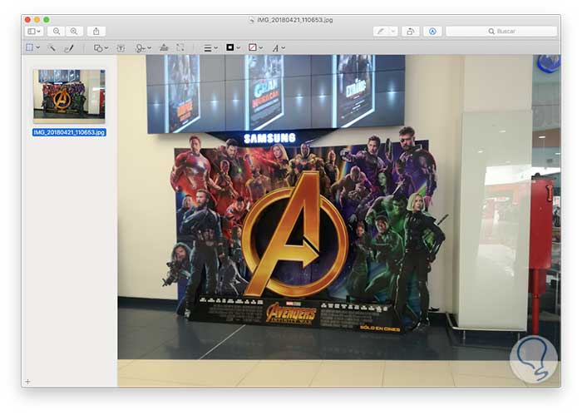The width and height of the screenshot is (582, 415).
Task: Open the text style font button
Action: click(x=275, y=48)
